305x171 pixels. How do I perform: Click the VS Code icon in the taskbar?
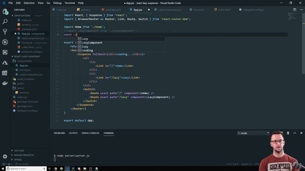67,169
